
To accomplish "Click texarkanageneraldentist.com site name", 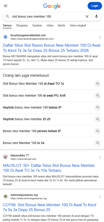I will coord(28,35).
